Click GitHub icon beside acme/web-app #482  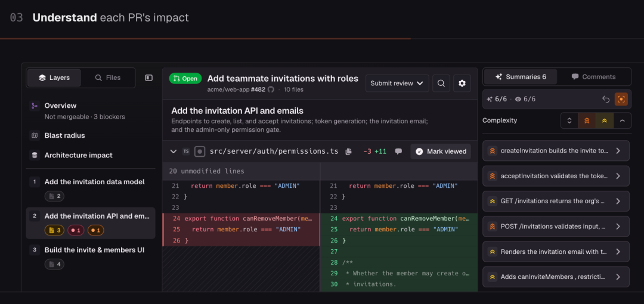271,89
